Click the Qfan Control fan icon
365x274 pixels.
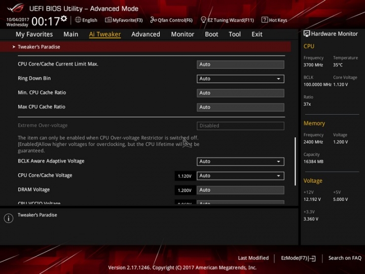[x=153, y=20]
